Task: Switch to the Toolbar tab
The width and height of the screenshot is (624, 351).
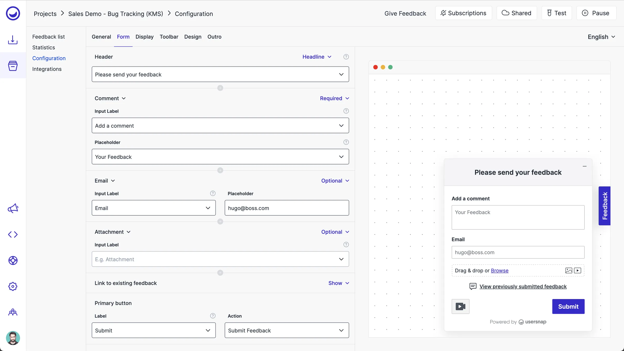Action: point(169,37)
